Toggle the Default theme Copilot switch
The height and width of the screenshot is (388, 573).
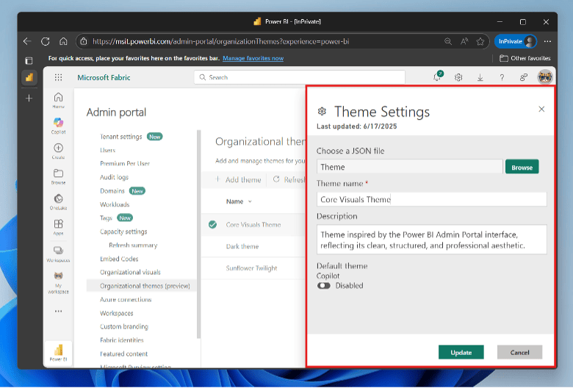(324, 286)
